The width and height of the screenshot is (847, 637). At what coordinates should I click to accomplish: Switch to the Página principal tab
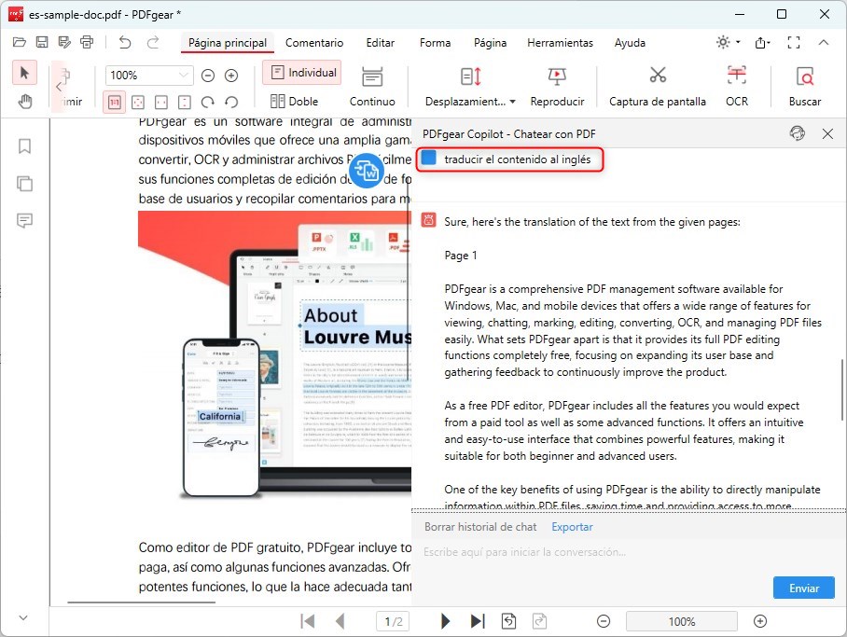[x=228, y=43]
